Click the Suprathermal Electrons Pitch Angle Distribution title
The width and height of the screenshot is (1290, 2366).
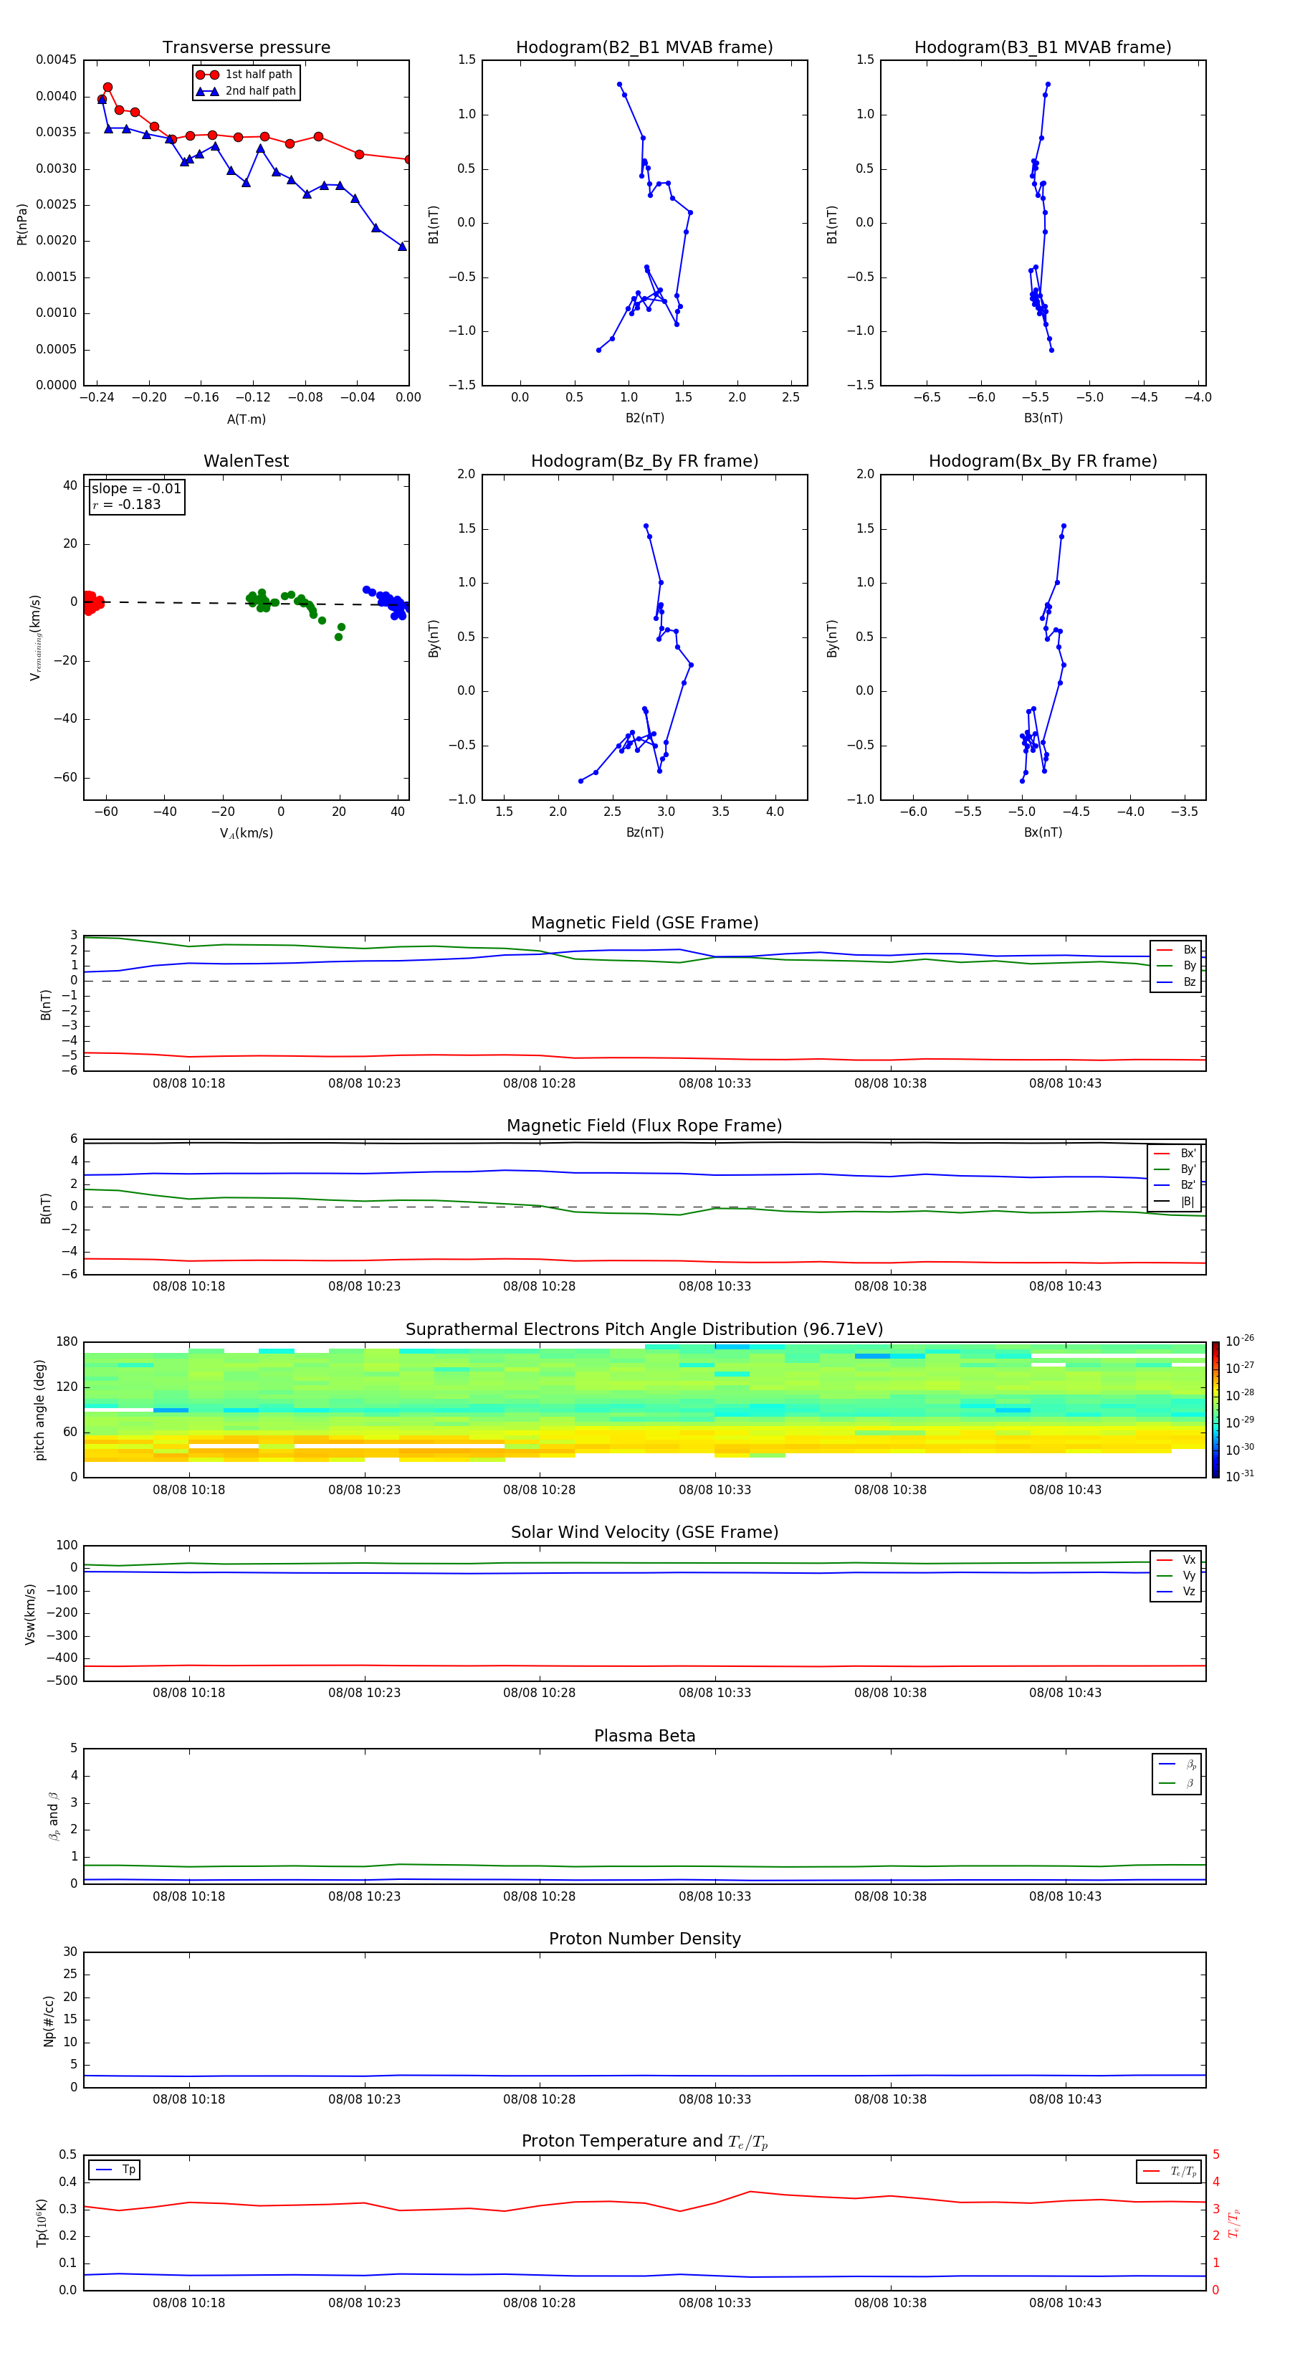point(644,1329)
